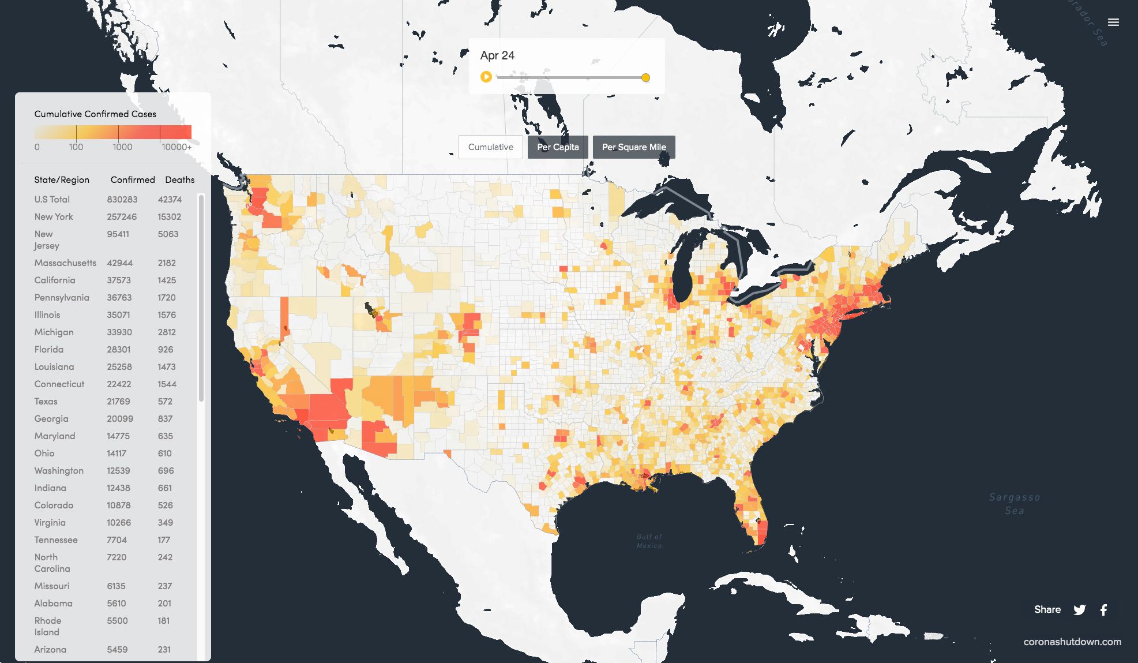This screenshot has width=1138, height=663.
Task: Drag the date slider to earlier
Action: pos(647,77)
